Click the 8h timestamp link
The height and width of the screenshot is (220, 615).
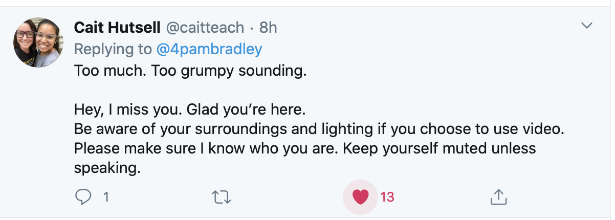click(x=269, y=28)
